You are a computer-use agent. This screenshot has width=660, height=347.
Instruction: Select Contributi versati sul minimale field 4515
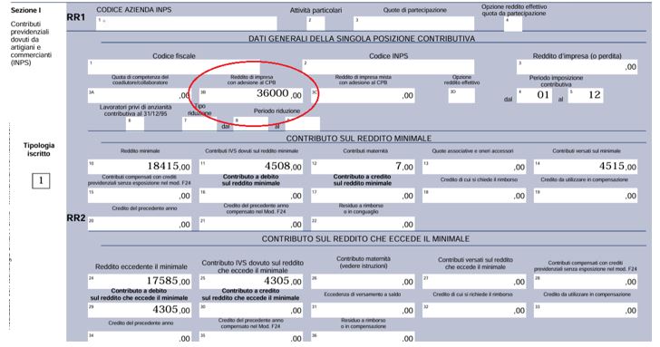tap(586, 167)
